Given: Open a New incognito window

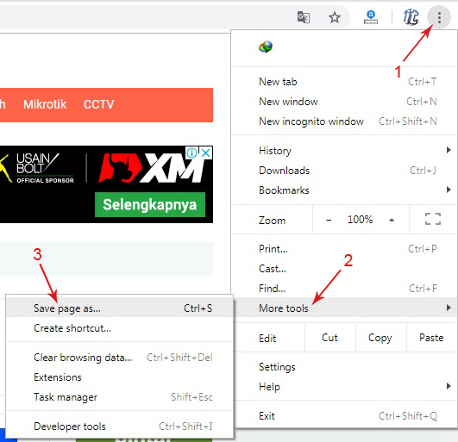Looking at the screenshot, I should pyautogui.click(x=345, y=121).
